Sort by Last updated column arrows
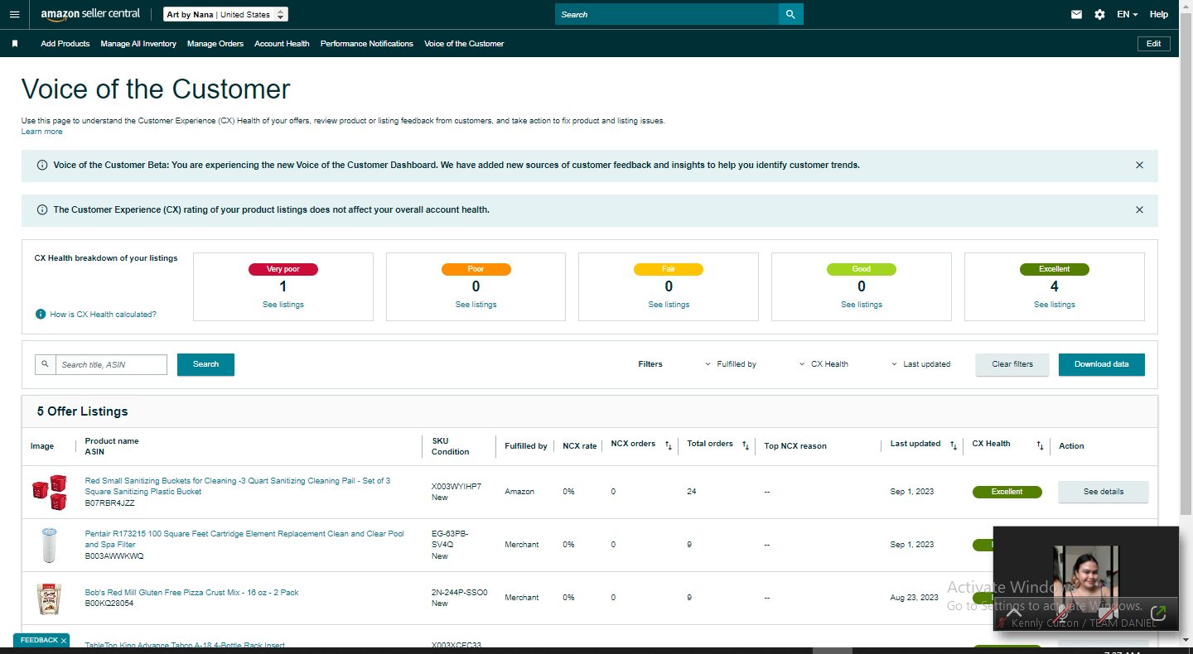 tap(953, 445)
